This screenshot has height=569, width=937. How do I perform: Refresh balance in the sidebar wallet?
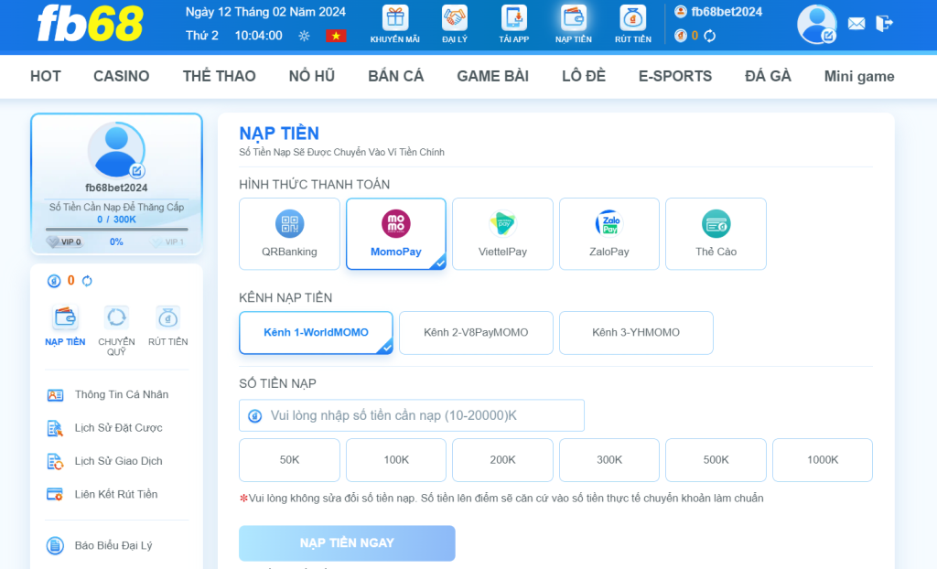87,281
